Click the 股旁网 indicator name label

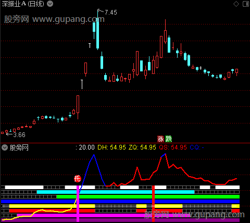(x=19, y=148)
